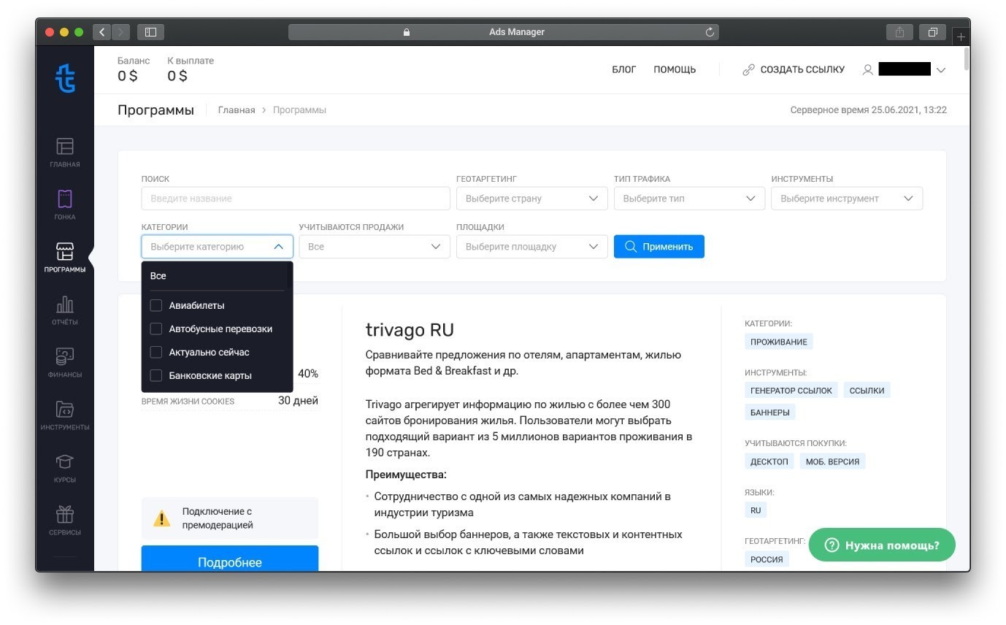Enable Автобусные перевозки checkbox
Screen dimensions: 1006x625
pos(156,329)
